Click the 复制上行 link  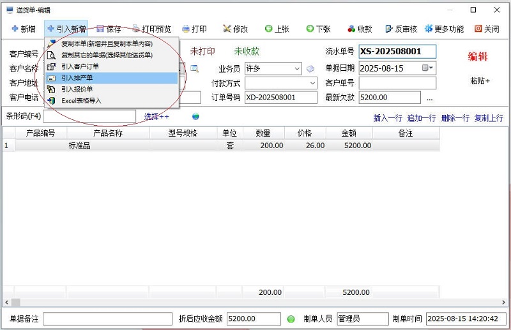[489, 118]
